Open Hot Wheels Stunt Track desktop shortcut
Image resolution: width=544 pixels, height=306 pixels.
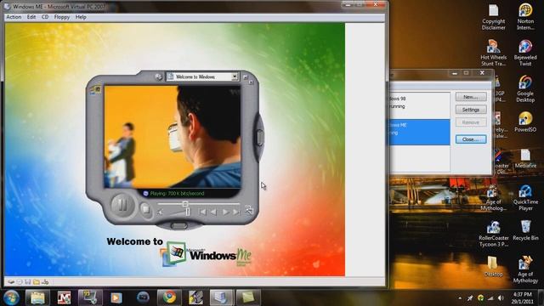[493, 53]
